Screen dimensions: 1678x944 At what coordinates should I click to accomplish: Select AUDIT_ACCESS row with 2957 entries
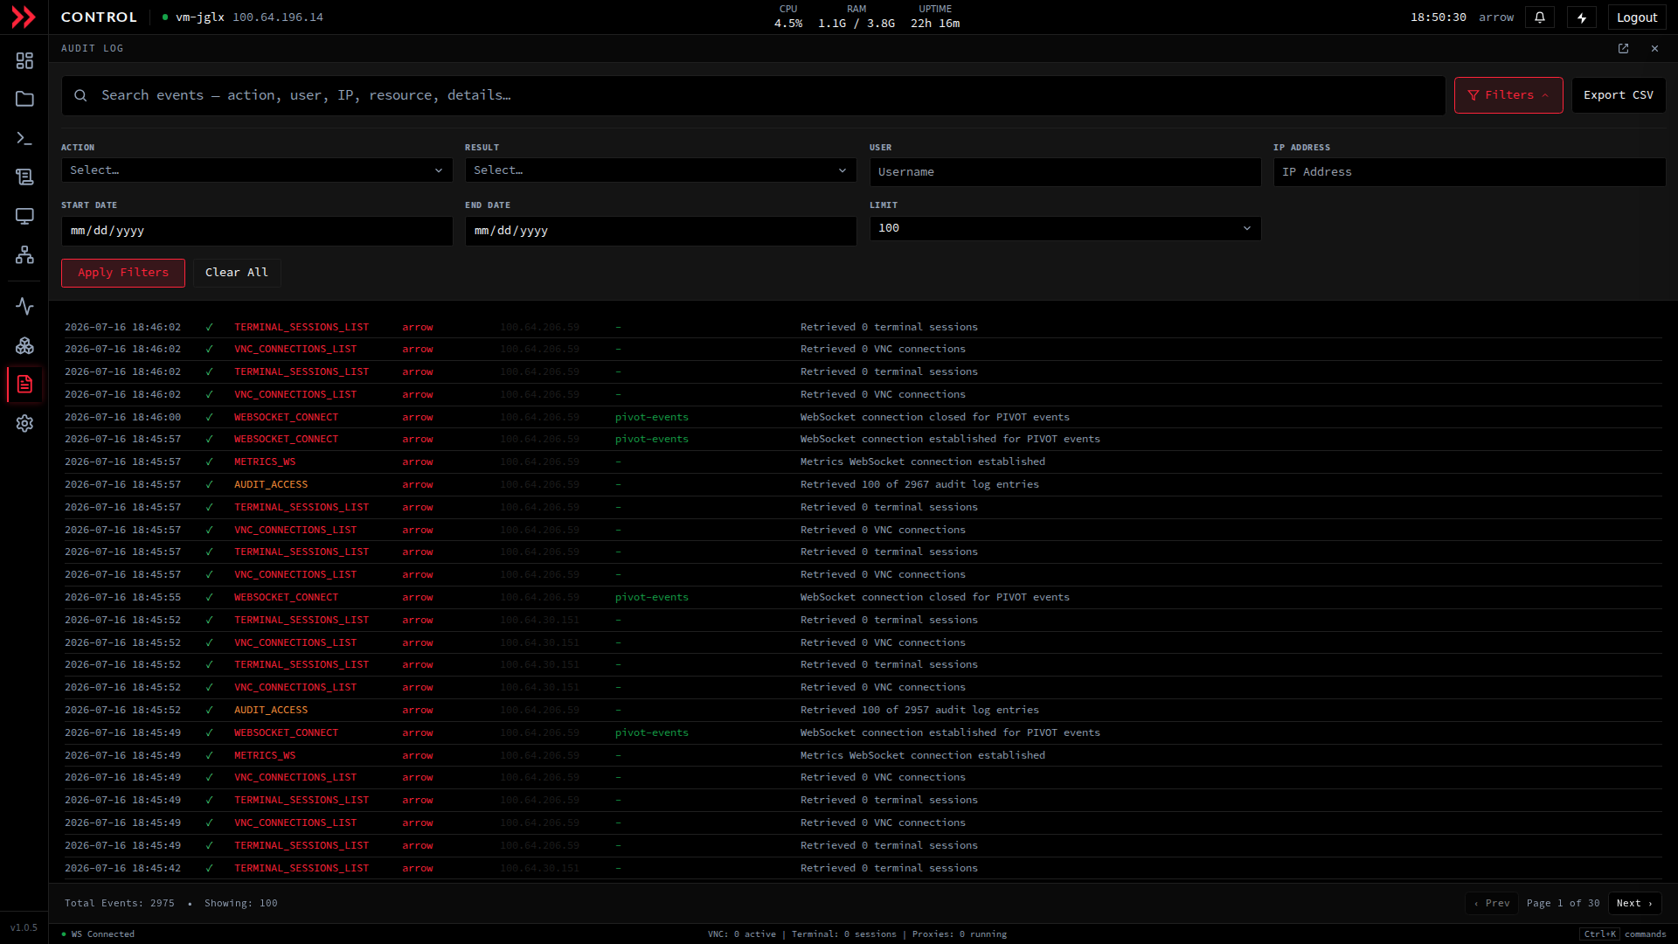tap(863, 710)
